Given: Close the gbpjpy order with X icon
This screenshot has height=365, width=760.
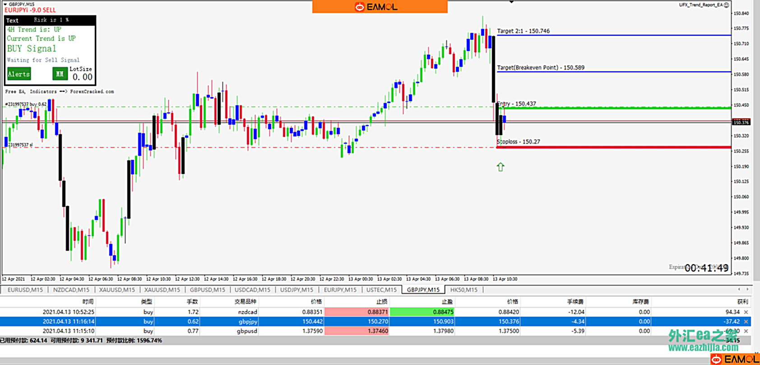Looking at the screenshot, I should pyautogui.click(x=746, y=322).
